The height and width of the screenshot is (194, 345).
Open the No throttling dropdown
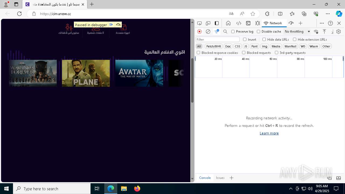point(297,32)
